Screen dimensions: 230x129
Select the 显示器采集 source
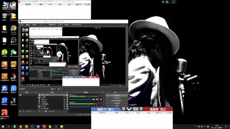click(x=53, y=109)
